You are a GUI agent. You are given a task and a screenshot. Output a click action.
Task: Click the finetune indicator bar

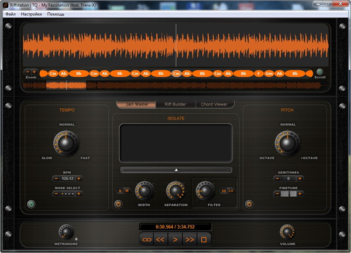click(x=289, y=194)
